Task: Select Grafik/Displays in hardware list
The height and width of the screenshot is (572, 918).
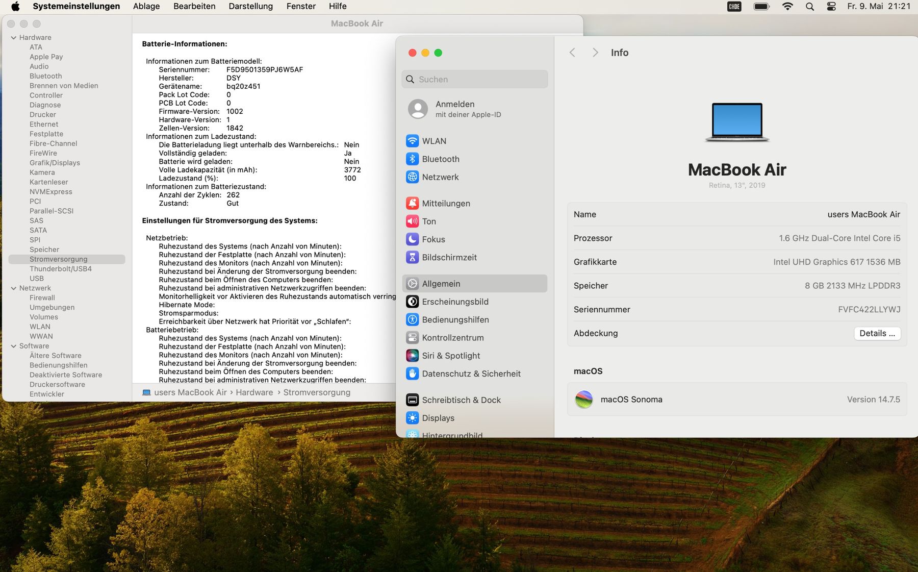Action: 55,163
